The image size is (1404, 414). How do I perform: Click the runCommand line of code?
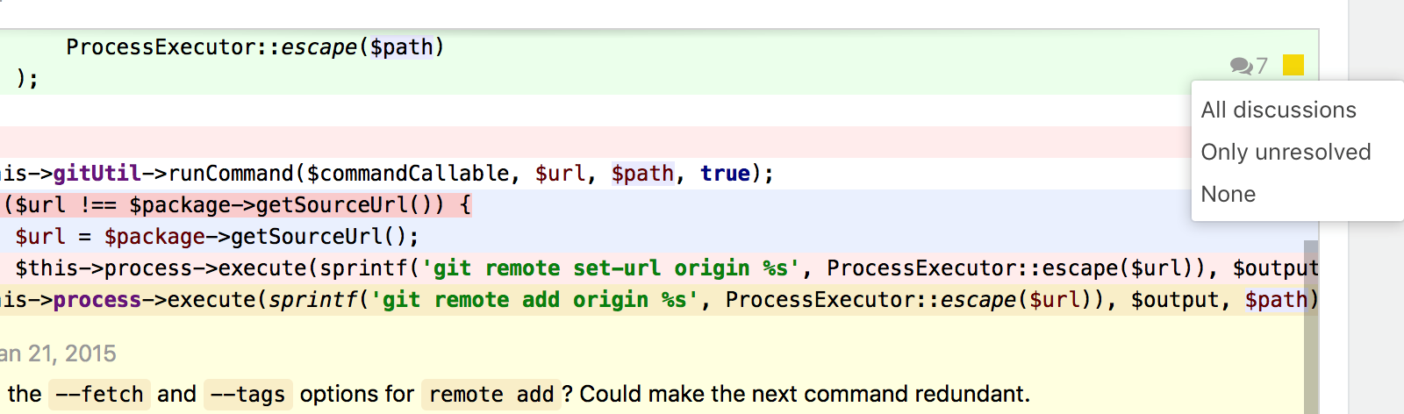click(x=386, y=174)
